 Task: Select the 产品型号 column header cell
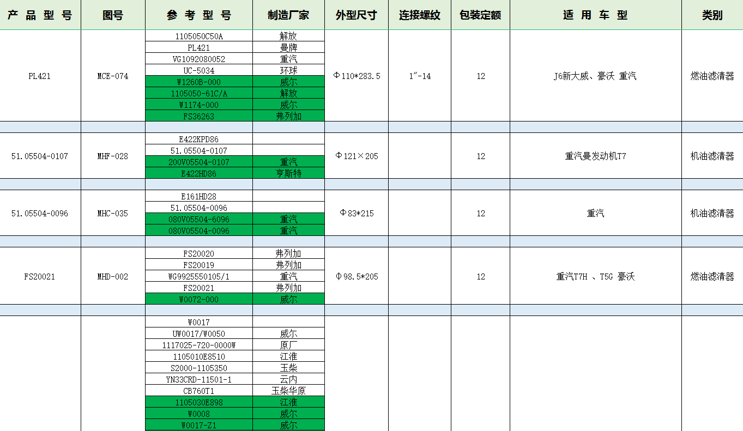coord(40,15)
